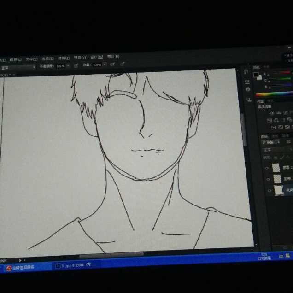293x293 pixels.
Task: Open the 视图(V) menu
Action: click(x=80, y=58)
